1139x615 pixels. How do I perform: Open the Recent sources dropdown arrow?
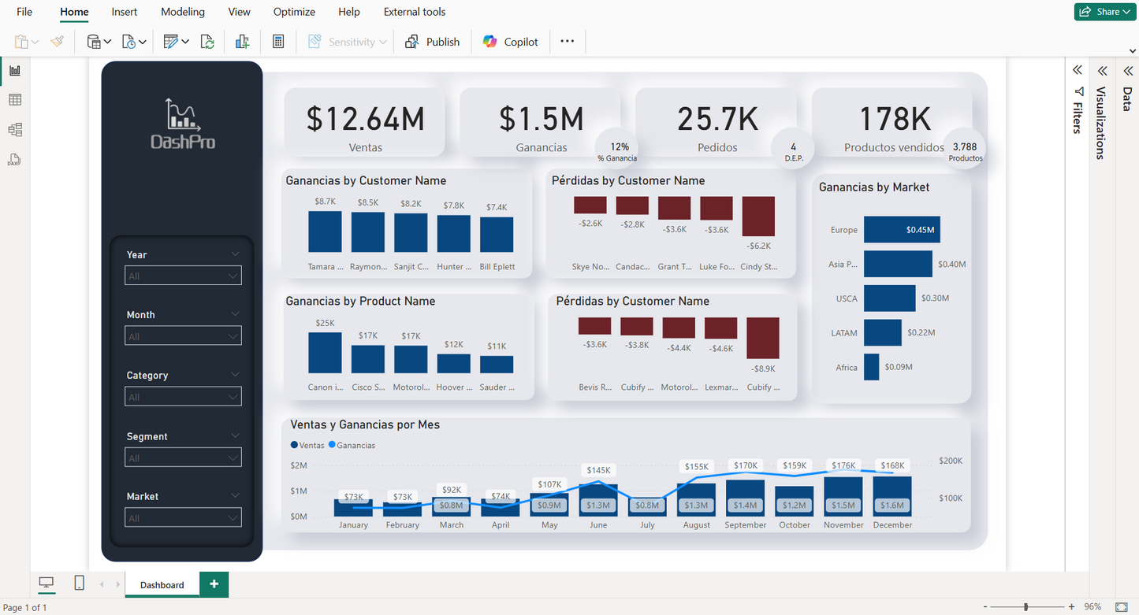pyautogui.click(x=142, y=42)
